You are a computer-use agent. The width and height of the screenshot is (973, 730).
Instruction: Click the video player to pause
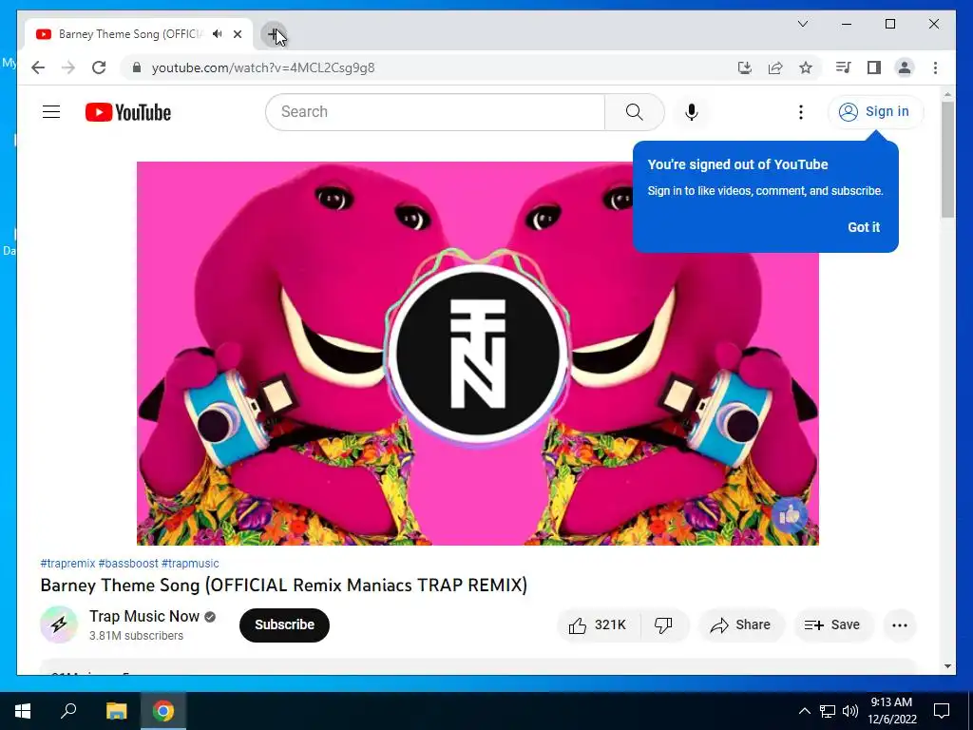(478, 354)
